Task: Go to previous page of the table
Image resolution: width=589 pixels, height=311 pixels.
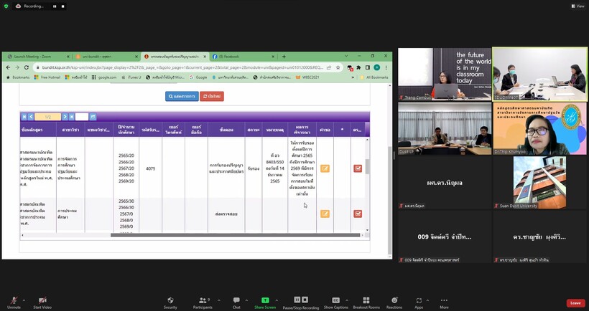Action: [31, 117]
